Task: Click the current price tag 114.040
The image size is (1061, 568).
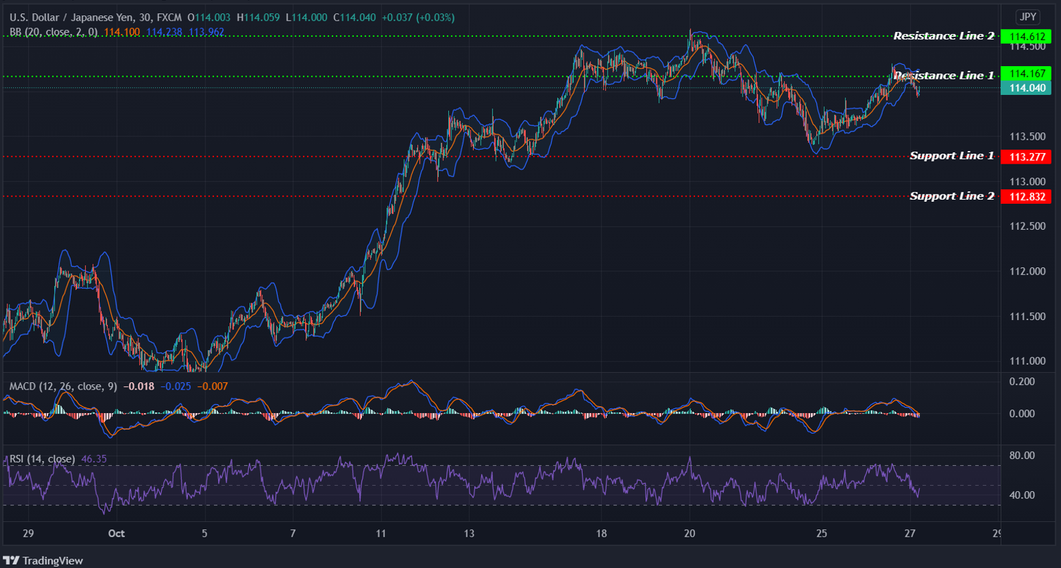Action: pos(1026,88)
